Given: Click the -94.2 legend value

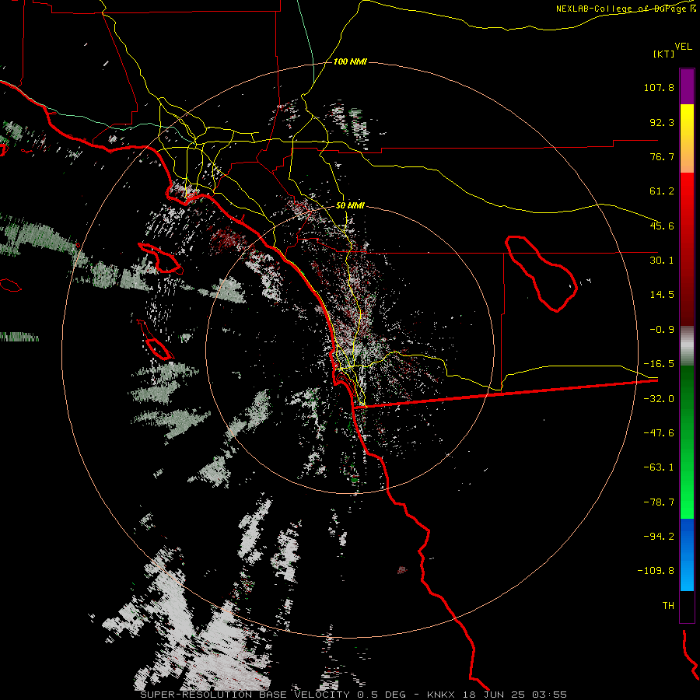Looking at the screenshot, I should point(659,536).
